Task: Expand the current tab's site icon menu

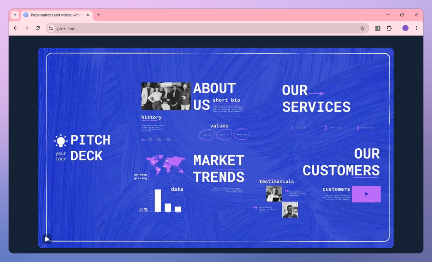Action: coord(26,15)
